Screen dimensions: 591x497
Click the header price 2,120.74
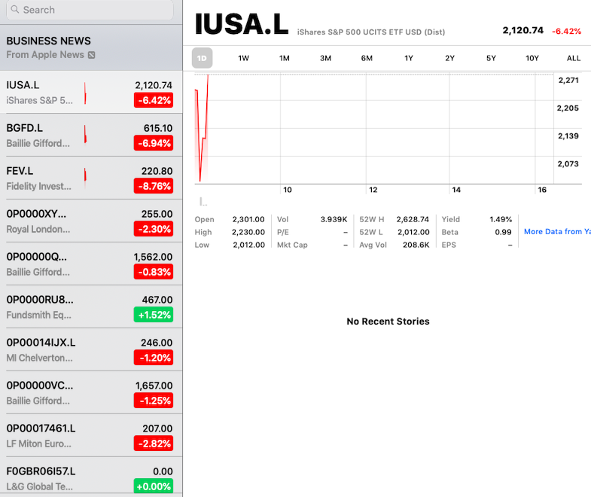click(522, 30)
